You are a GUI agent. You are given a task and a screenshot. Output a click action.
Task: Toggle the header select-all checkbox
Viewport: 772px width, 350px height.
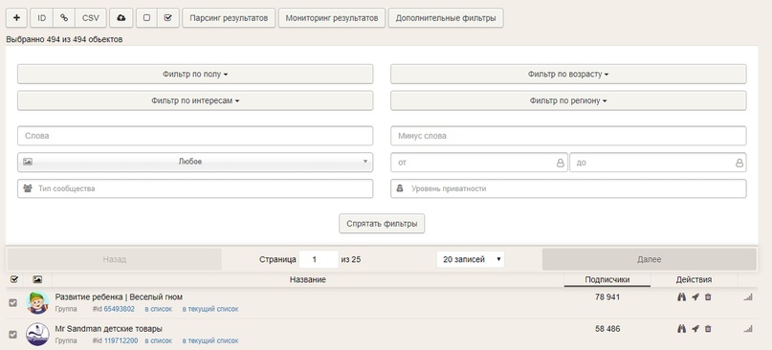point(13,279)
